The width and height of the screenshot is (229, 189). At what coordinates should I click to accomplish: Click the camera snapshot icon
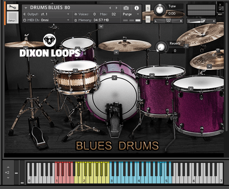[126, 8]
